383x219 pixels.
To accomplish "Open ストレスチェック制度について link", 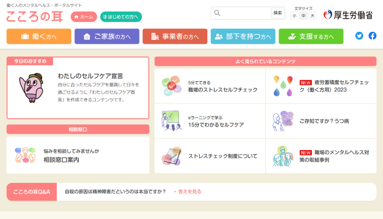I will point(223,156).
